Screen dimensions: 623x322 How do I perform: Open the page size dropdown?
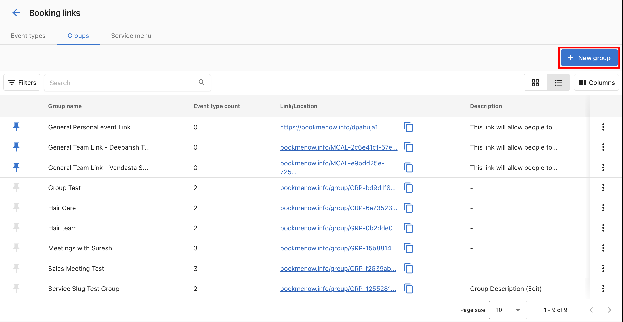point(508,310)
